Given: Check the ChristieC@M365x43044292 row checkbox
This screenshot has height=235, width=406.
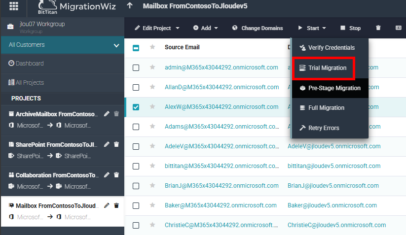Looking at the screenshot, I should 136,226.
